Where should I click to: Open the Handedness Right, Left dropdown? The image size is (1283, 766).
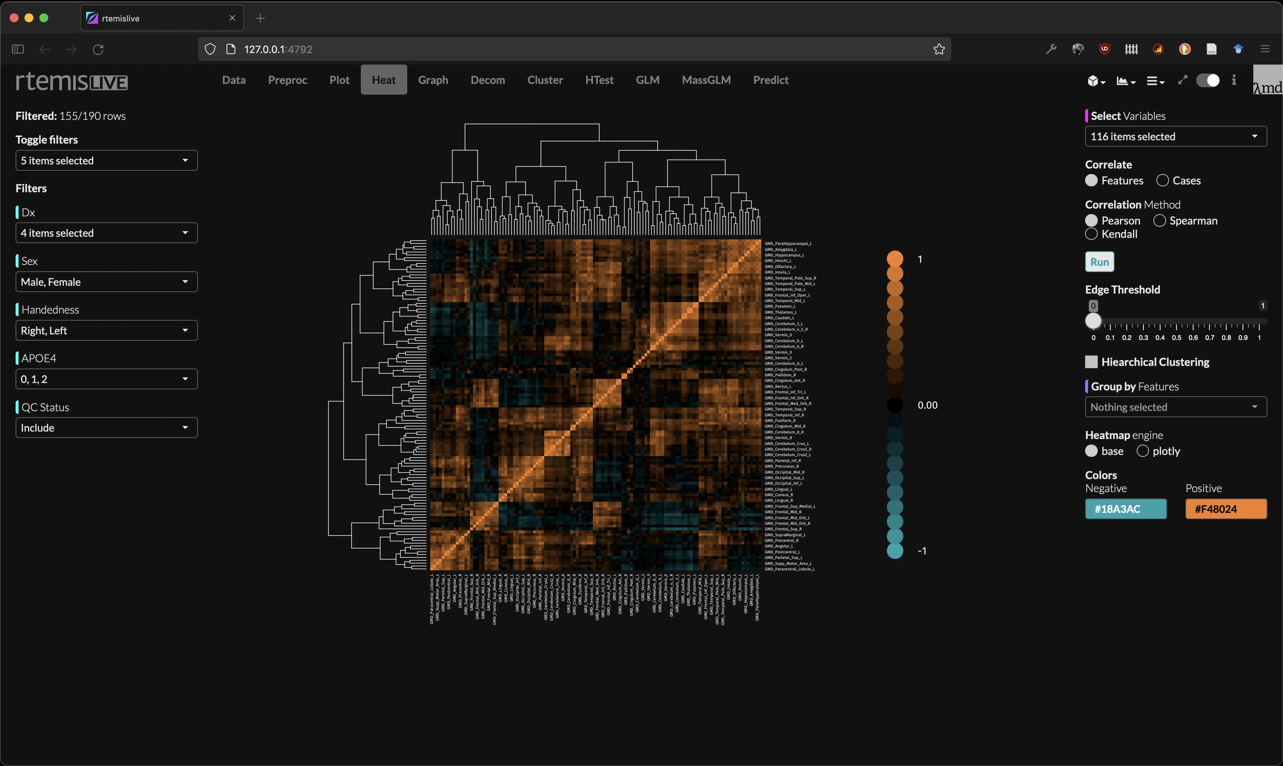click(x=106, y=330)
